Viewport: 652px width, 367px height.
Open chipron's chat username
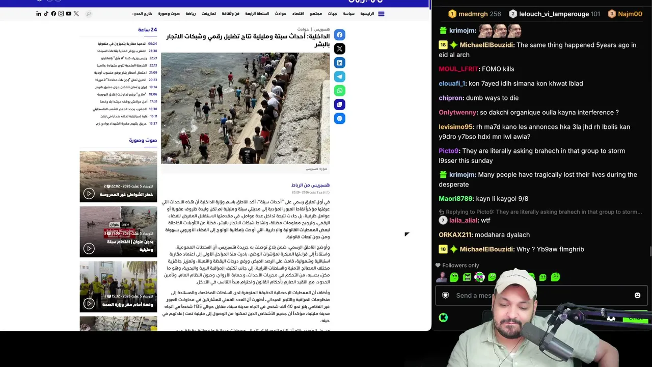point(451,98)
